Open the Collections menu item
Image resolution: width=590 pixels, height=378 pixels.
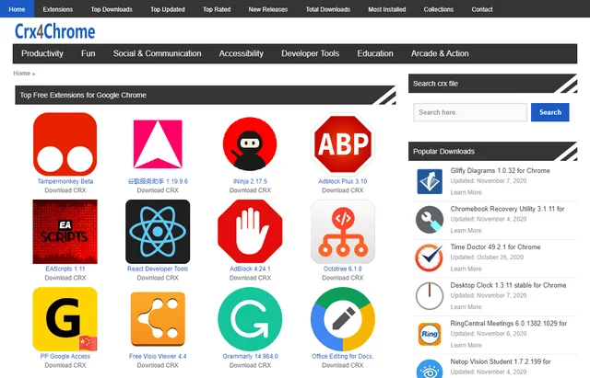pyautogui.click(x=439, y=9)
